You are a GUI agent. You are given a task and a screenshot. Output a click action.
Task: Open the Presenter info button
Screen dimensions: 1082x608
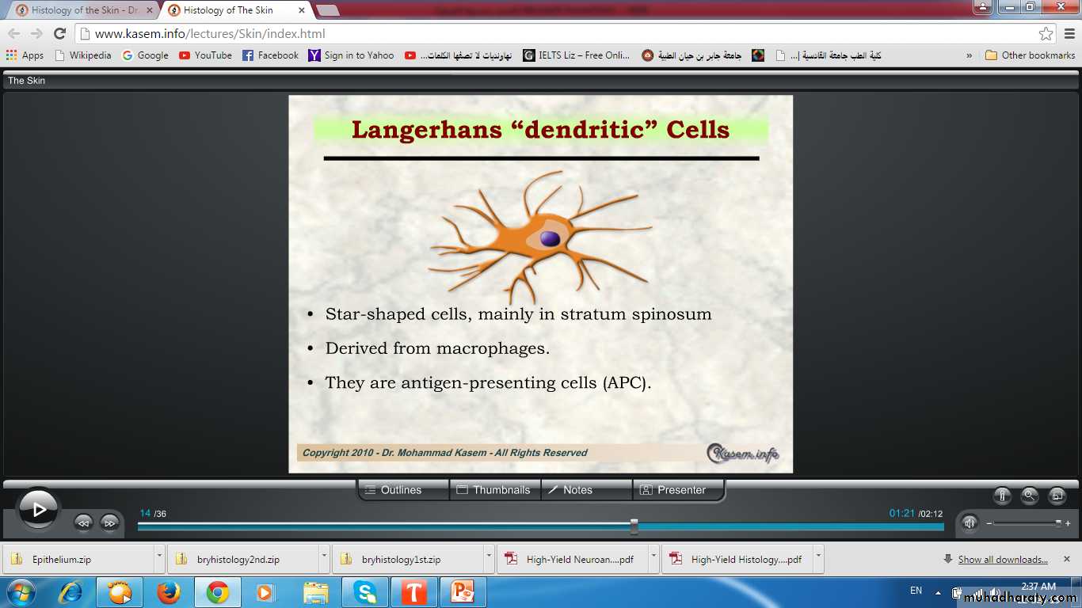[678, 490]
